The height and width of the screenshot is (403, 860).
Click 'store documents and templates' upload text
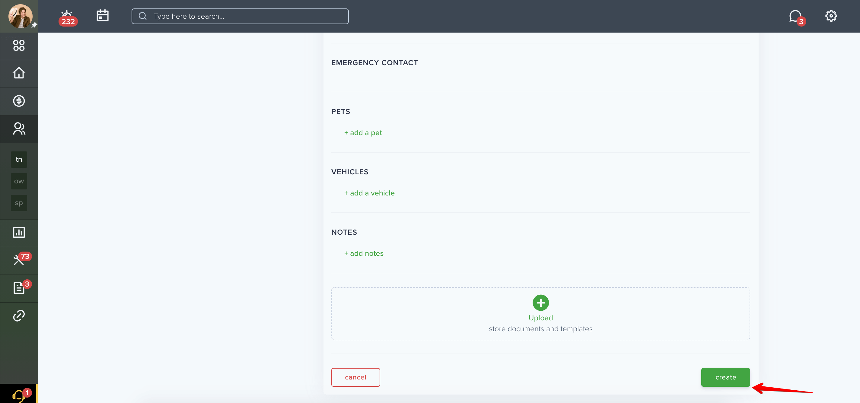[540, 329]
